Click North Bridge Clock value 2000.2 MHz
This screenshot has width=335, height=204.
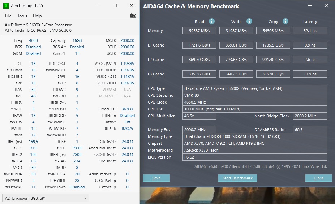[310, 116]
